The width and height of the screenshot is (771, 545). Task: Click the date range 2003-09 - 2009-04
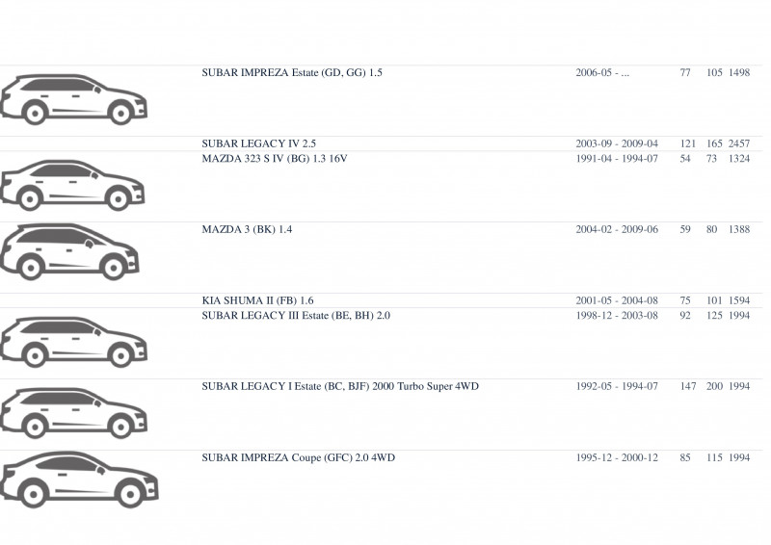coord(617,143)
